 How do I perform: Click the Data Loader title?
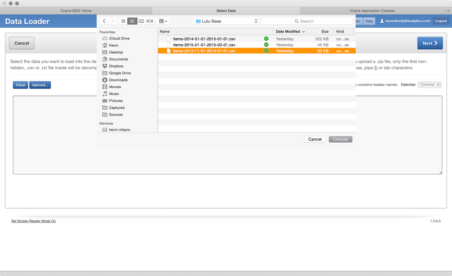[x=27, y=21]
